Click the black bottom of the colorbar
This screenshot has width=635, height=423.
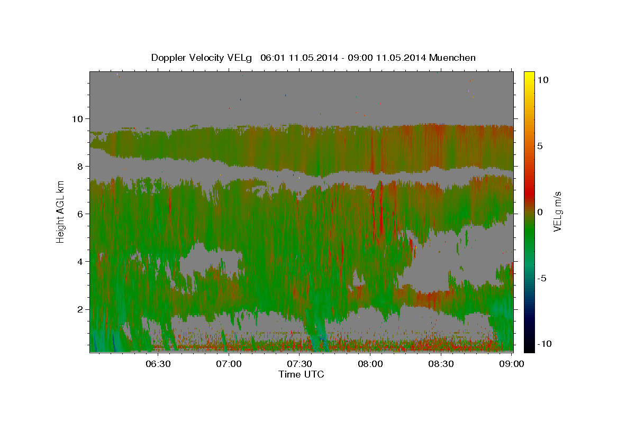click(529, 345)
